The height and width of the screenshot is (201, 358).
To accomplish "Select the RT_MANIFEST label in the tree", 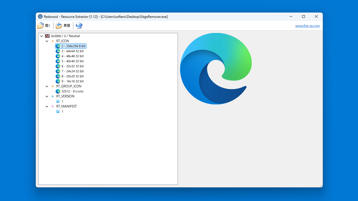I will [66, 106].
